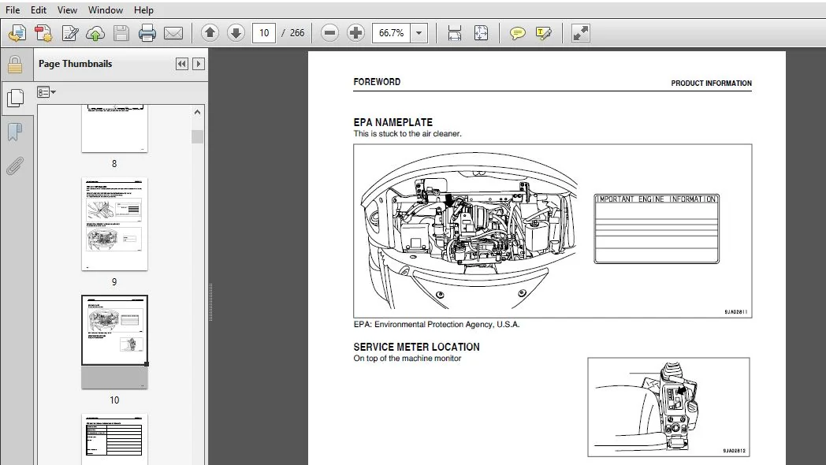Open the View menu
Image resolution: width=826 pixels, height=465 pixels.
click(67, 10)
